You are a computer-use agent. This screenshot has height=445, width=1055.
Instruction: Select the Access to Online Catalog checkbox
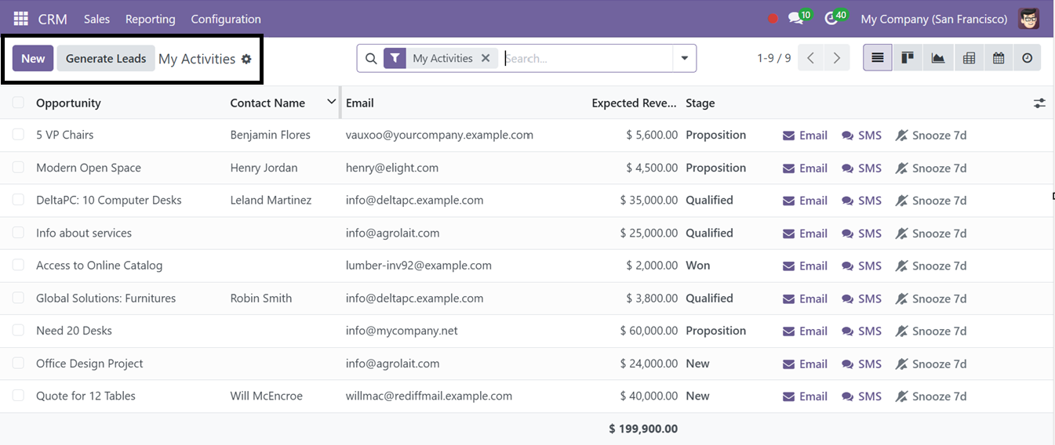pyautogui.click(x=18, y=266)
